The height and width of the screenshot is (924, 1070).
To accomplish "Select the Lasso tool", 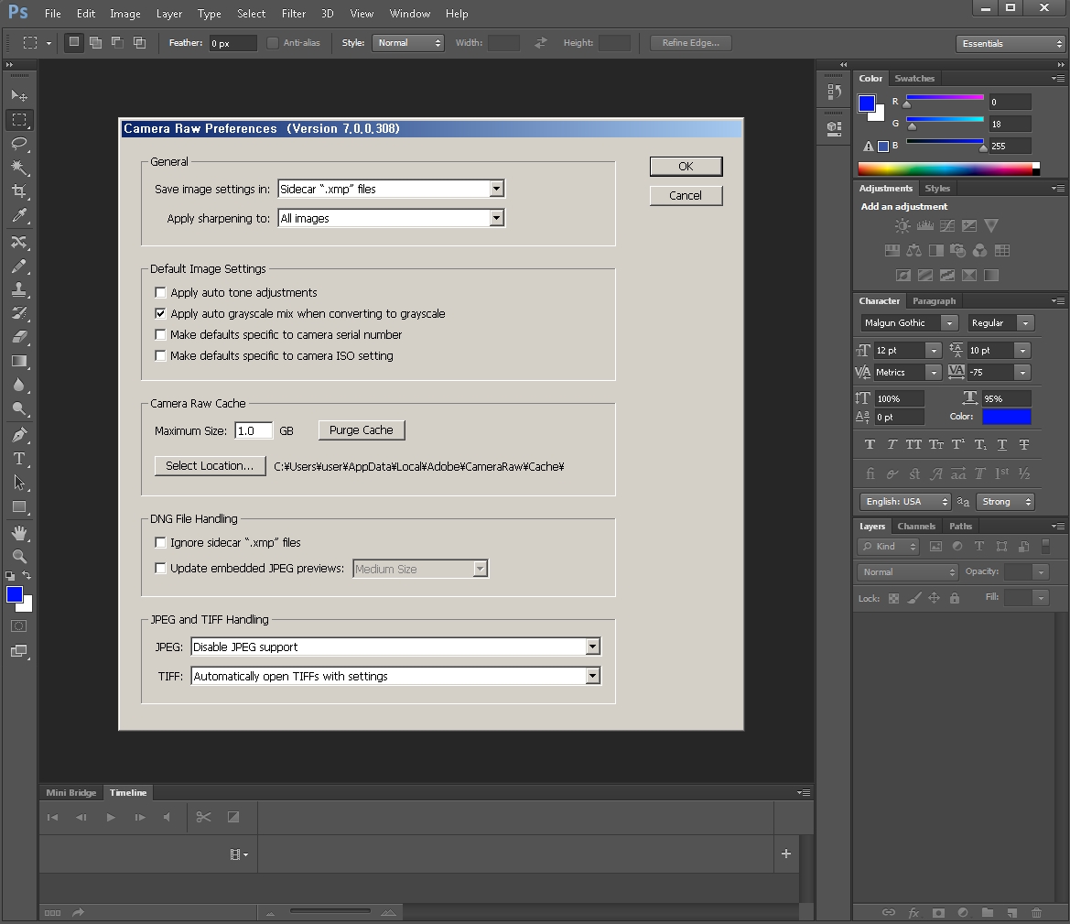I will (x=19, y=144).
